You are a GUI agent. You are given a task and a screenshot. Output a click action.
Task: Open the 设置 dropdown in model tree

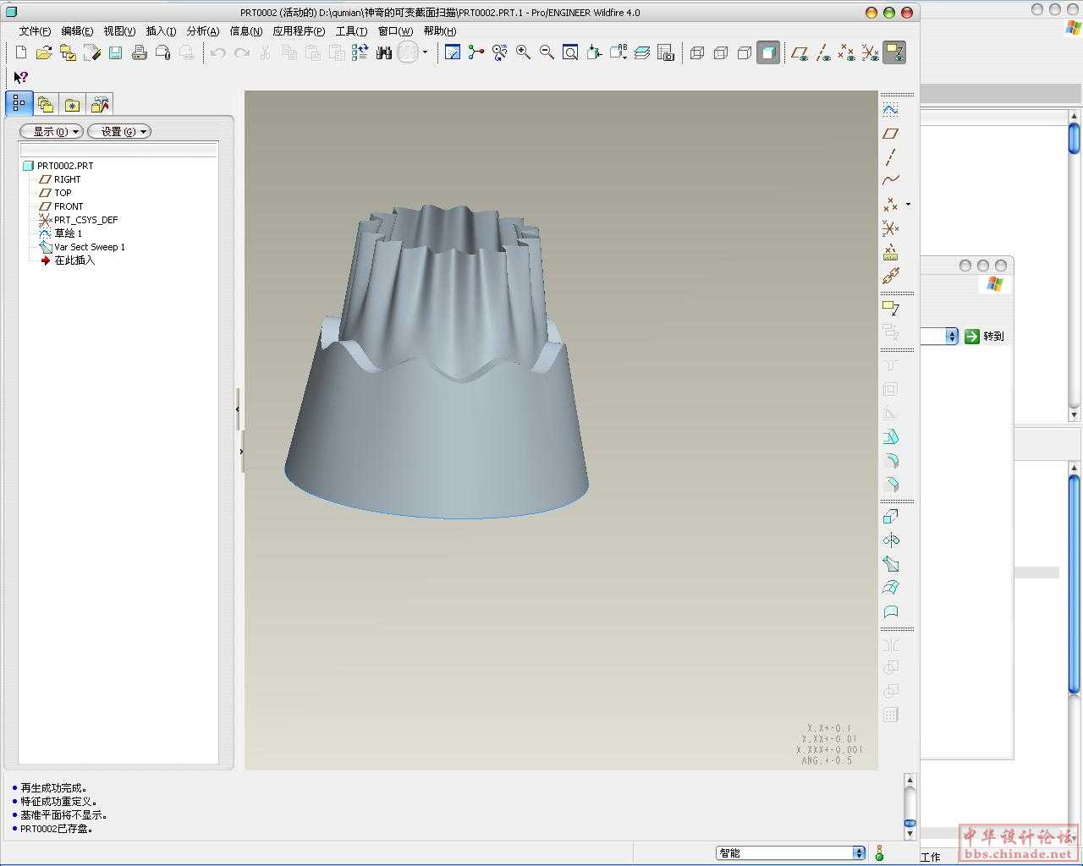coord(119,131)
